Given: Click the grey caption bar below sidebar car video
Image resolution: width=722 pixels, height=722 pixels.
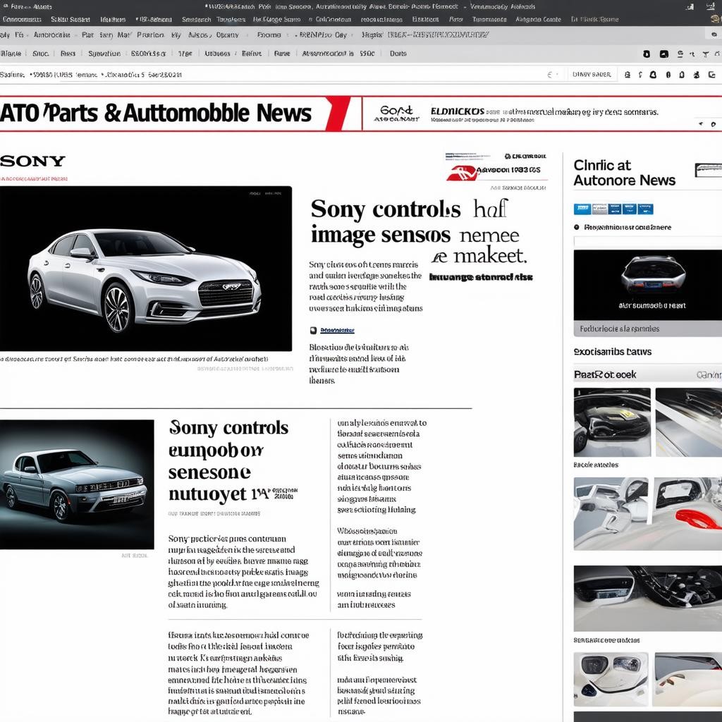Looking at the screenshot, I should point(647,329).
